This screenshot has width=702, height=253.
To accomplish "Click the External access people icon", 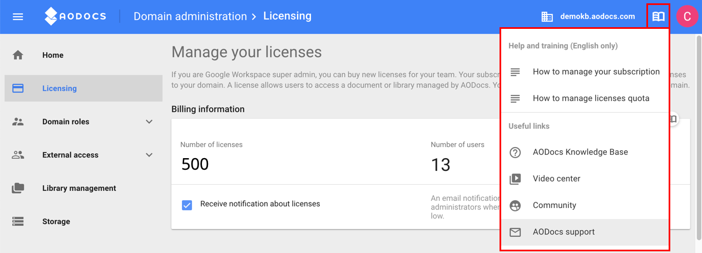I will [18, 155].
